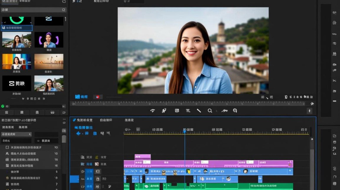
Task: Click the arrow at the preview ruler's right end
Action: [312, 104]
